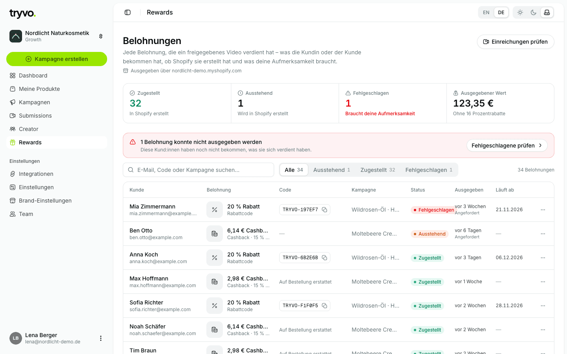Click Fehlgeschlagene prüfen button
This screenshot has height=354, width=567.
tap(507, 146)
